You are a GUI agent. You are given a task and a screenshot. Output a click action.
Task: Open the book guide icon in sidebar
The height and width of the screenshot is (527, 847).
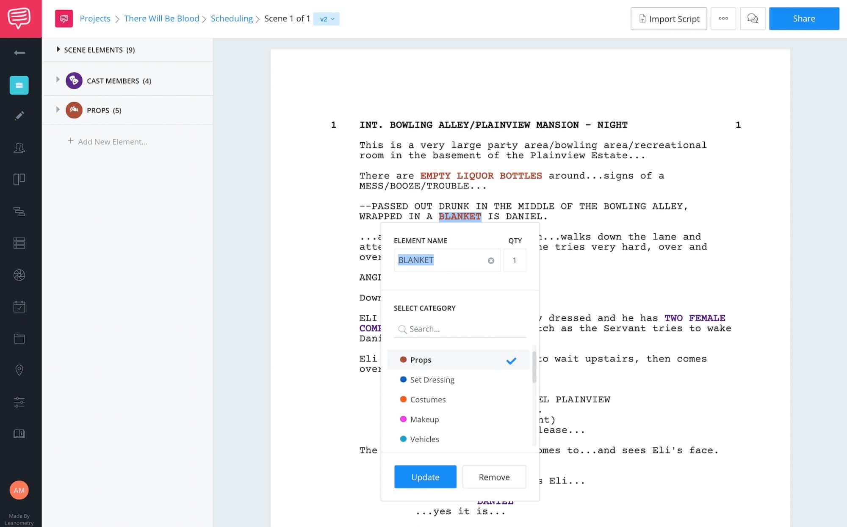(19, 433)
